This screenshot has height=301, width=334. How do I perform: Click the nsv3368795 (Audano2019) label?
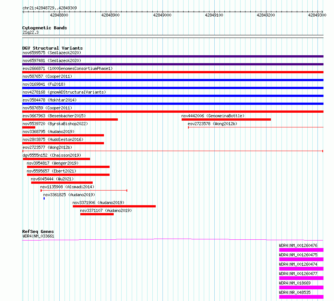(x=48, y=132)
